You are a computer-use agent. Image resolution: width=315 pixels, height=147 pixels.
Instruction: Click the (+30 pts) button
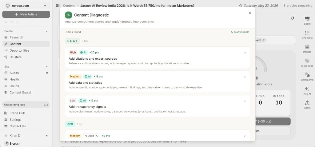click(273, 121)
